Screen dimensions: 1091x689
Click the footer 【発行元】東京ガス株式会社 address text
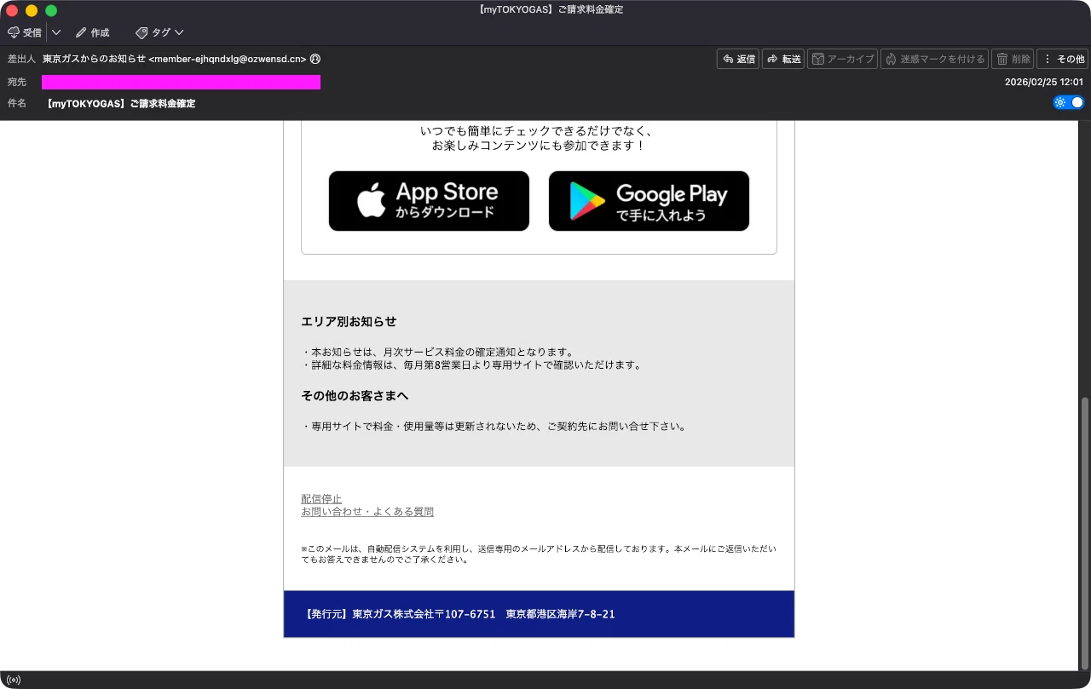[x=459, y=614]
